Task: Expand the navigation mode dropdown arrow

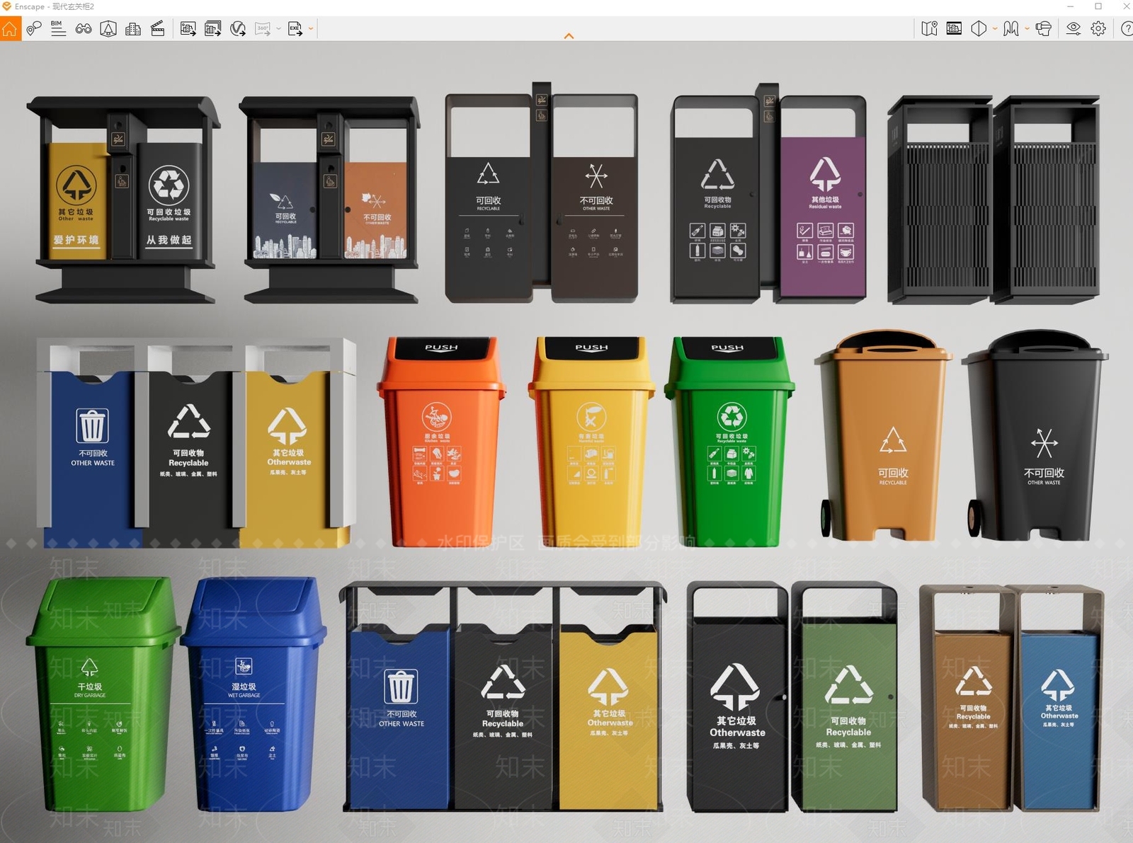Action: 1027,29
